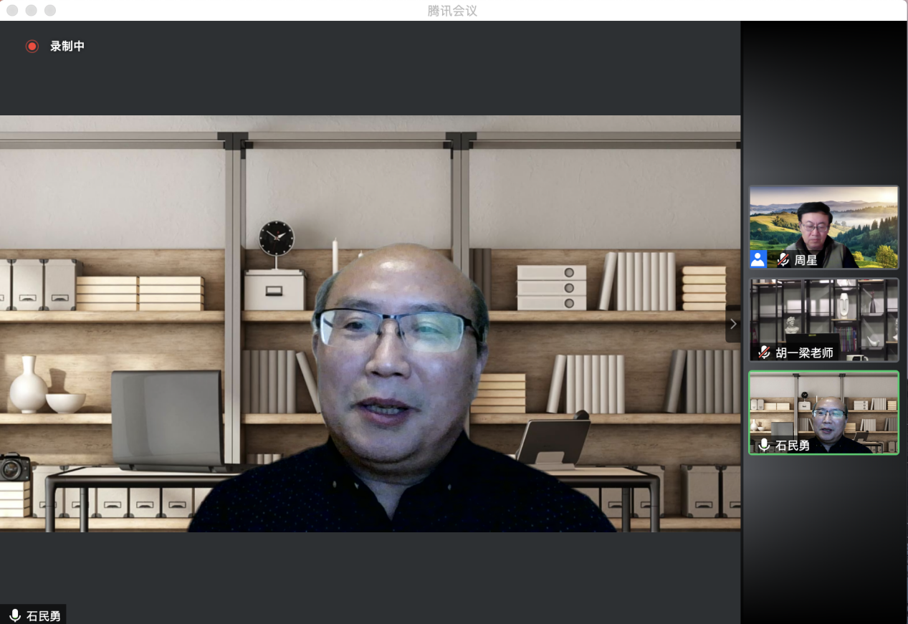908x624 pixels.
Task: Click the 录制中 recording status text
Action: pos(67,47)
